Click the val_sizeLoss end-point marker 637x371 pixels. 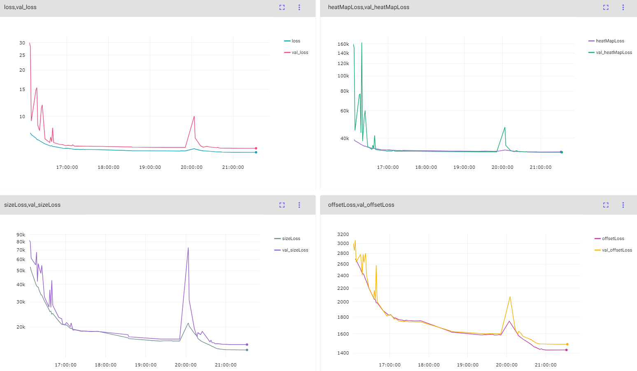[x=247, y=345]
